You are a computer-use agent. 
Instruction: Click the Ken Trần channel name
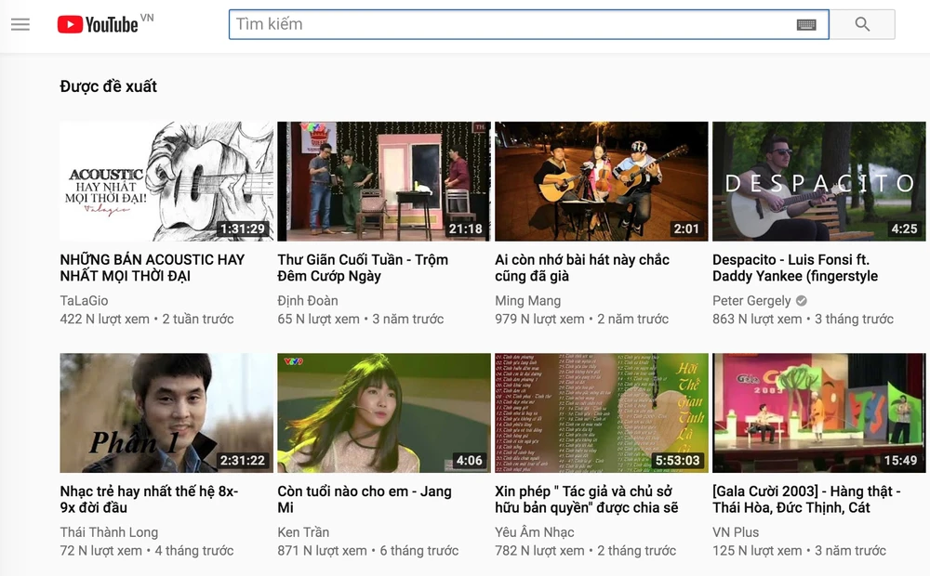303,532
